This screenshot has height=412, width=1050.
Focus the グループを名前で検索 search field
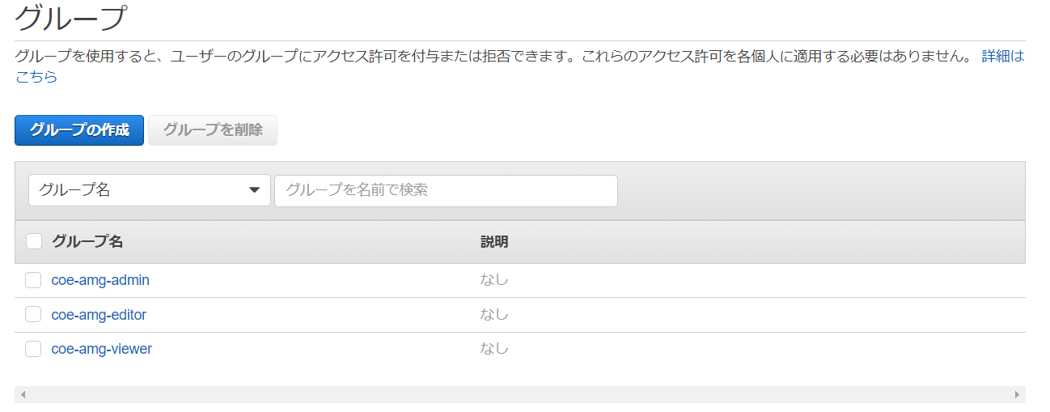click(446, 191)
